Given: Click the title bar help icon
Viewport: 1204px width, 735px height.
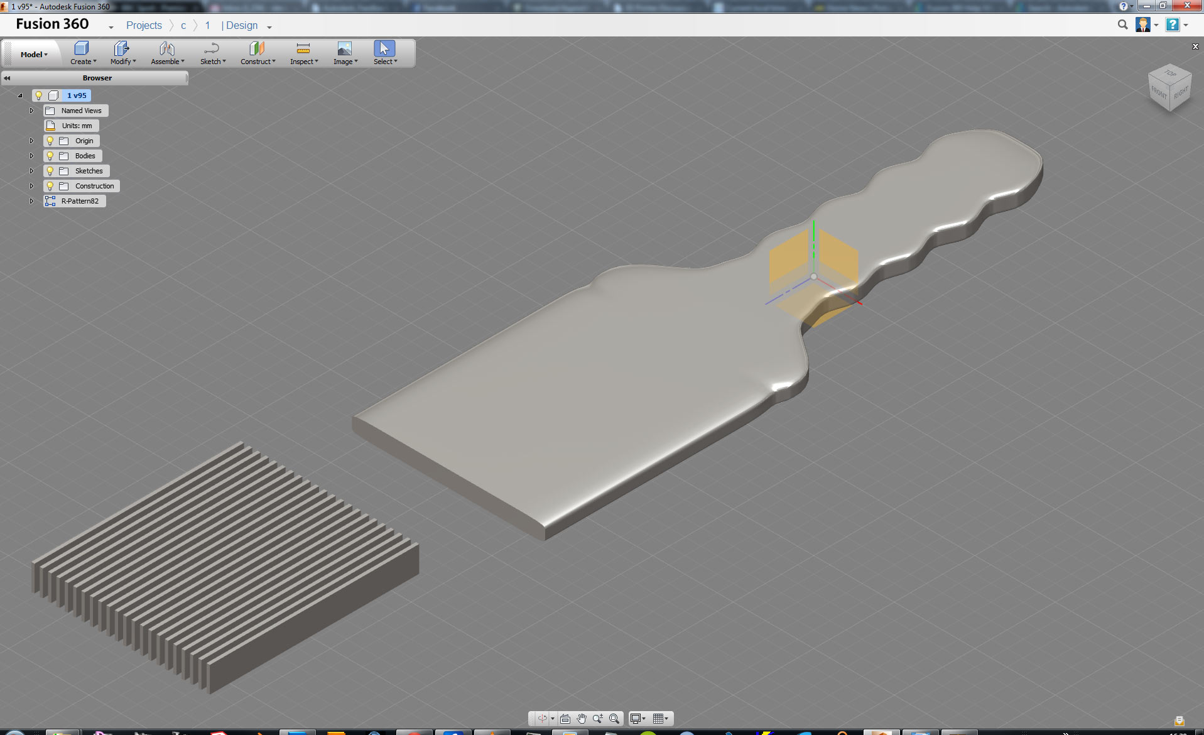Looking at the screenshot, I should (1124, 6).
